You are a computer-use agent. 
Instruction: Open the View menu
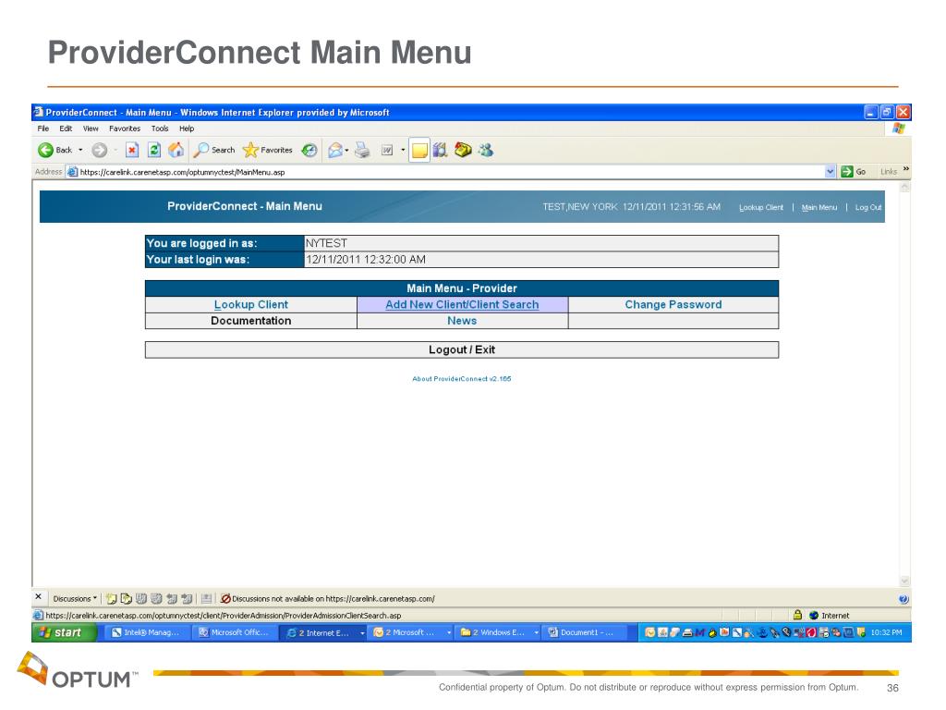point(91,129)
